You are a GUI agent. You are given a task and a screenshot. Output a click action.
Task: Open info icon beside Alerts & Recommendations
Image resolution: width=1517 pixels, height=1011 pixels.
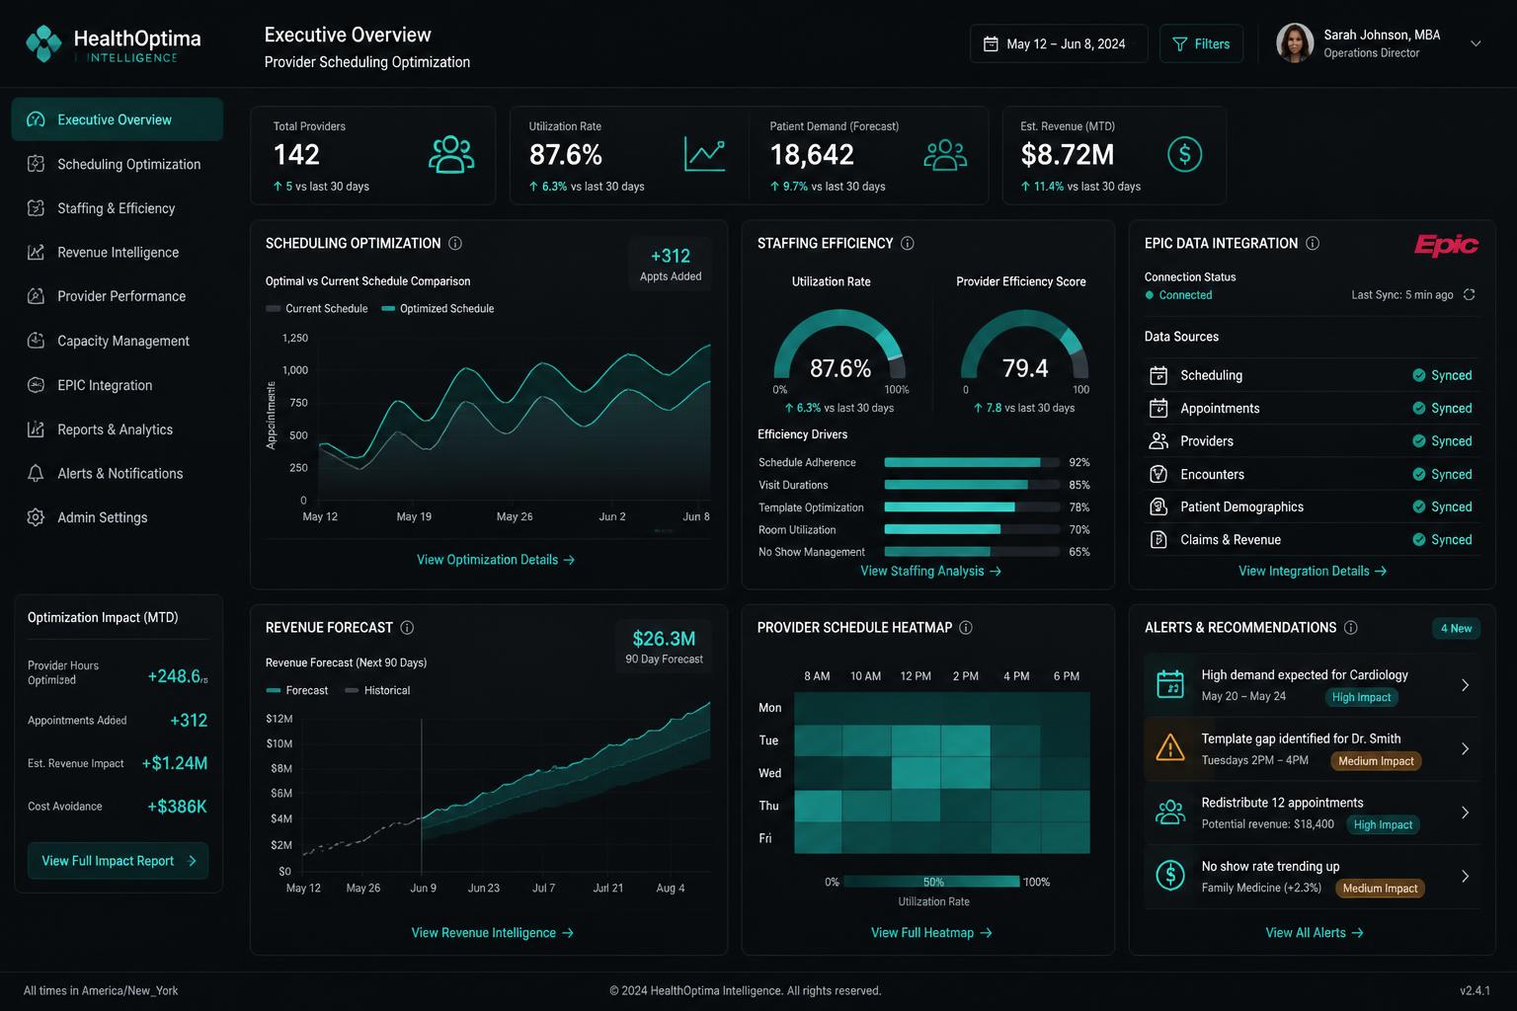click(1351, 627)
